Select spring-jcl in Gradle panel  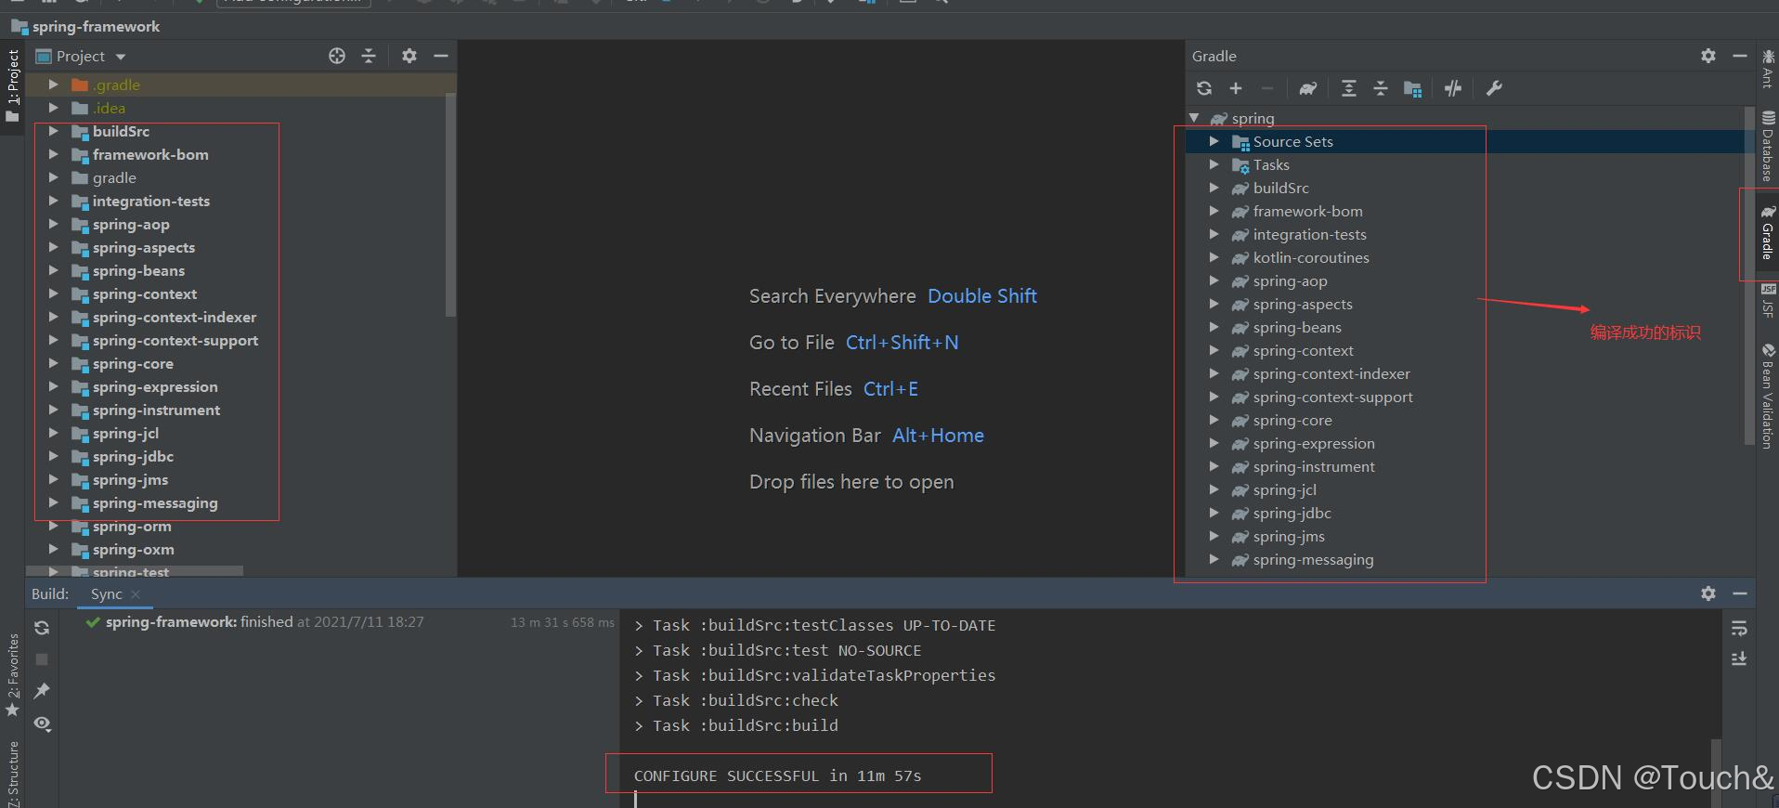coord(1285,489)
